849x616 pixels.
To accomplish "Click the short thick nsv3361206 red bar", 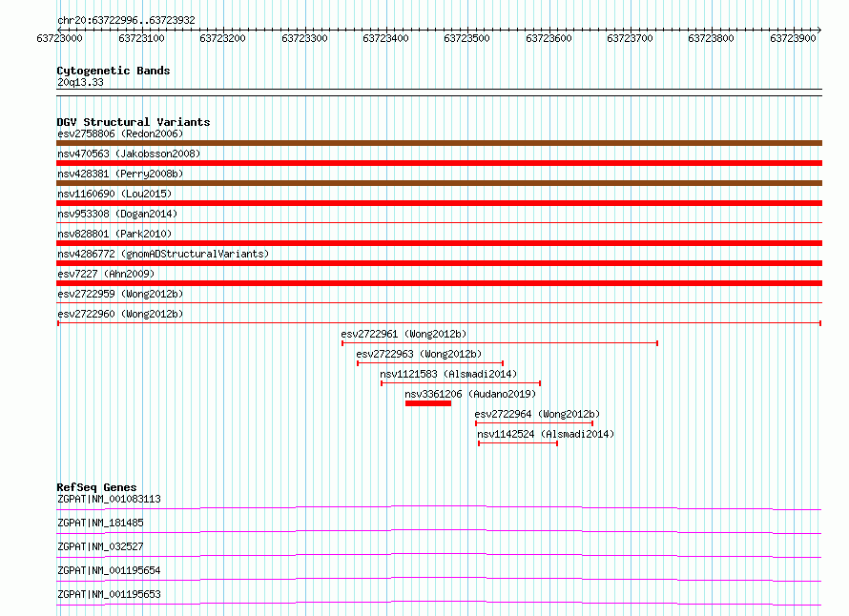I will pyautogui.click(x=427, y=403).
